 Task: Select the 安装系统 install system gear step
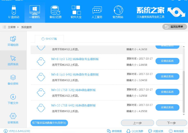[x=13, y=118]
